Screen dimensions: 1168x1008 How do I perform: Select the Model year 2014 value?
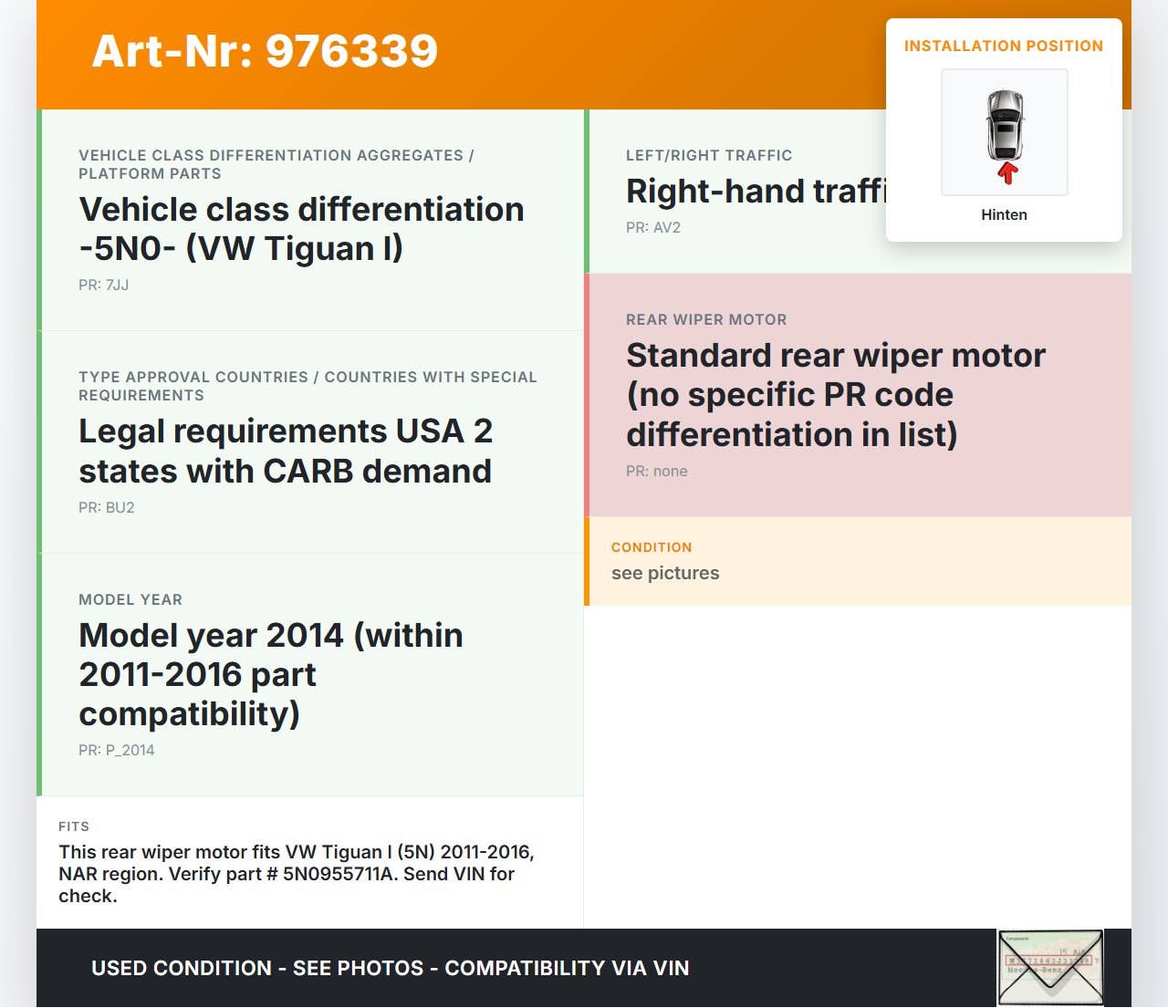[271, 674]
